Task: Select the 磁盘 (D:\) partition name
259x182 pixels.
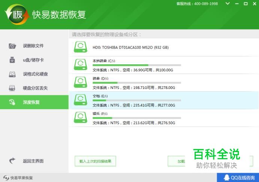Action: 100,78
